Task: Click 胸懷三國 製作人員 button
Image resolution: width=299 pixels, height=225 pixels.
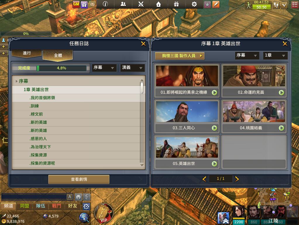Action: 180,56
